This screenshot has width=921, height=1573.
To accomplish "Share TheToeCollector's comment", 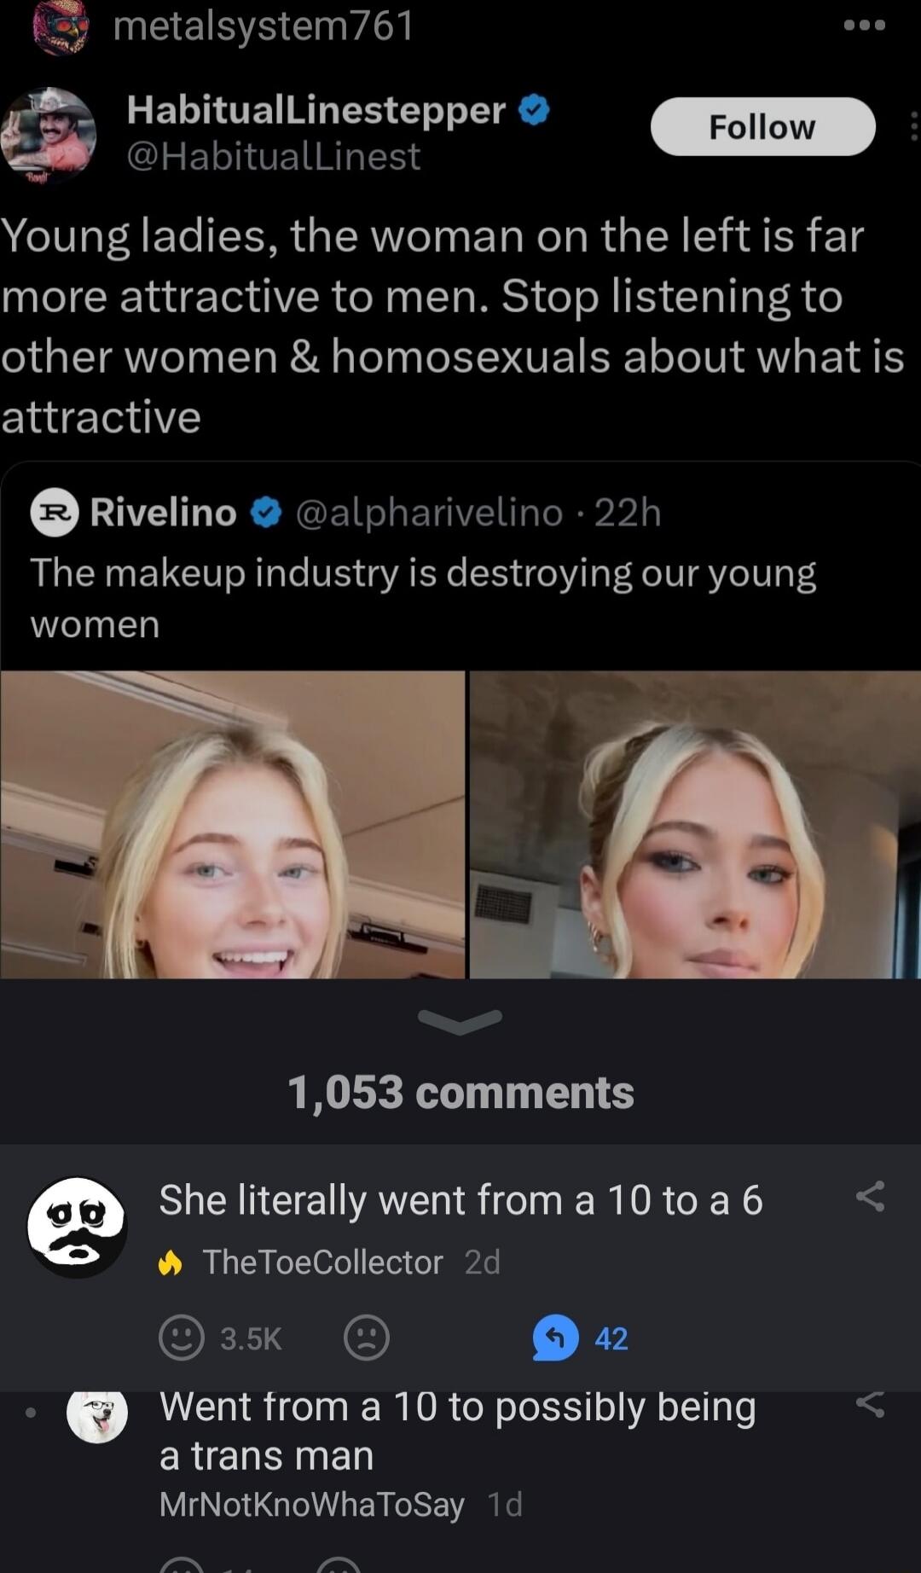I will (x=870, y=1197).
